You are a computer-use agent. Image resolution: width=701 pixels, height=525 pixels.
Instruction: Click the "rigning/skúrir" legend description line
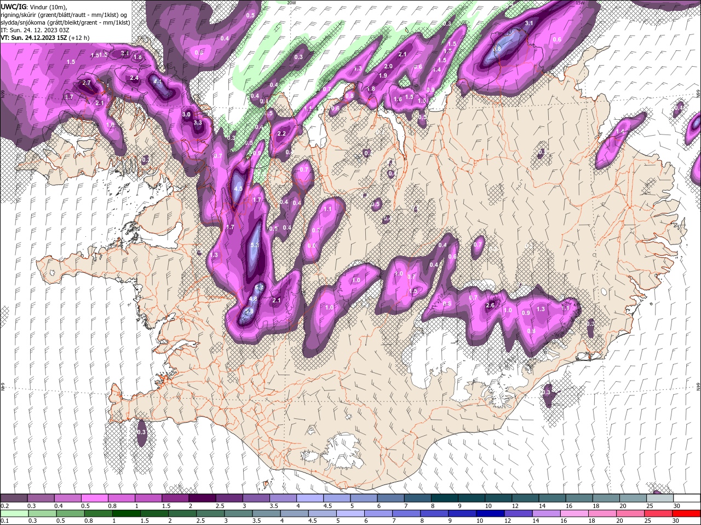(x=64, y=14)
